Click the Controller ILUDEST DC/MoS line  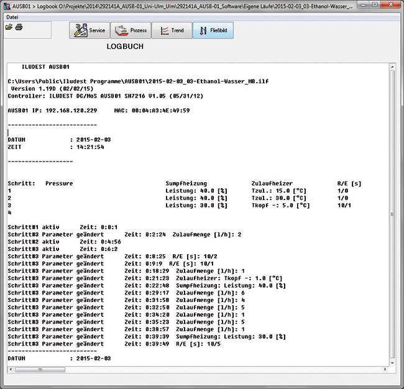106,96
